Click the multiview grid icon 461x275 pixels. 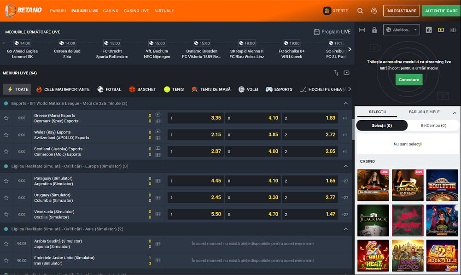(453, 29)
